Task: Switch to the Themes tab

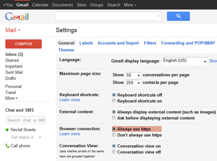Action: click(66, 50)
